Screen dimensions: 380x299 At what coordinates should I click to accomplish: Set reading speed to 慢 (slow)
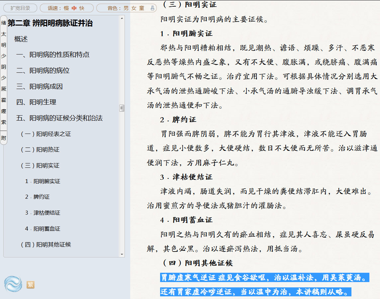coord(66,8)
